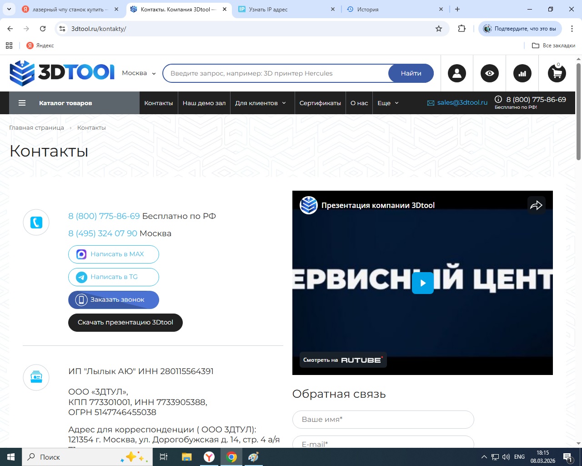
Task: Play the 3Dtool presentation video
Action: pos(423,283)
